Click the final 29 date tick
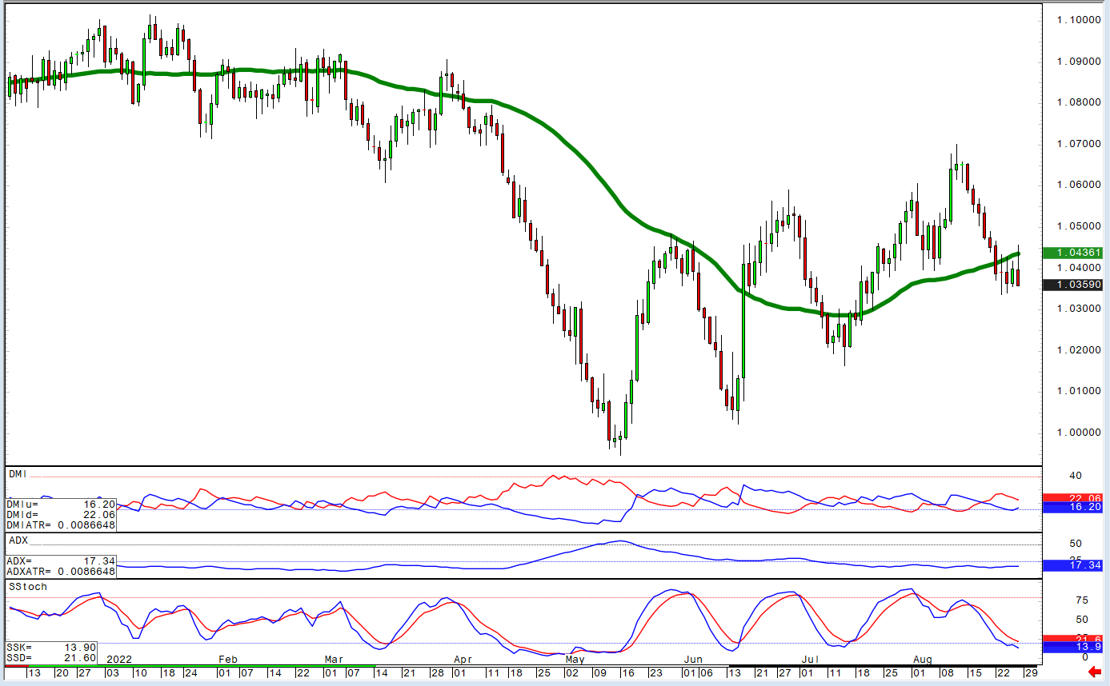The image size is (1110, 686). pos(1030,674)
